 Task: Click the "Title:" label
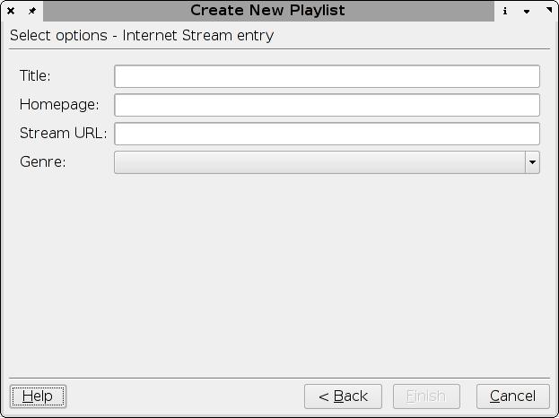point(35,76)
